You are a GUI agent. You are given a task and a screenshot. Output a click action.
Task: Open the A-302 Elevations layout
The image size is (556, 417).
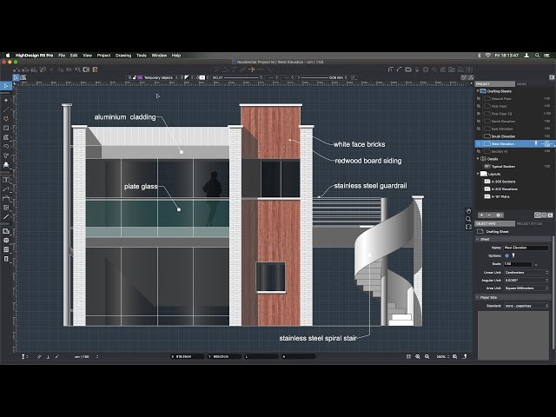(504, 189)
